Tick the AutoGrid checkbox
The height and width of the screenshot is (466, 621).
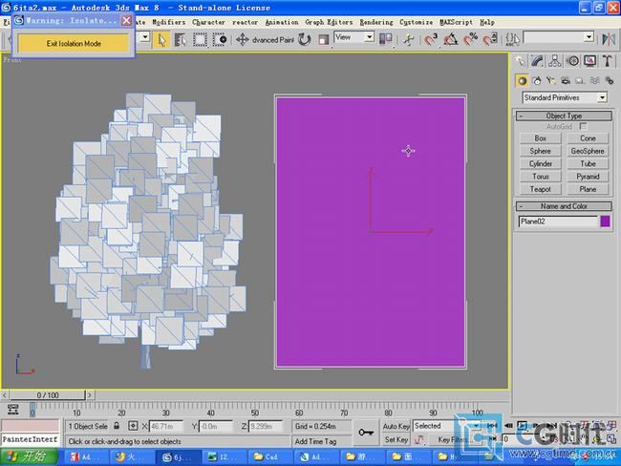(x=583, y=127)
